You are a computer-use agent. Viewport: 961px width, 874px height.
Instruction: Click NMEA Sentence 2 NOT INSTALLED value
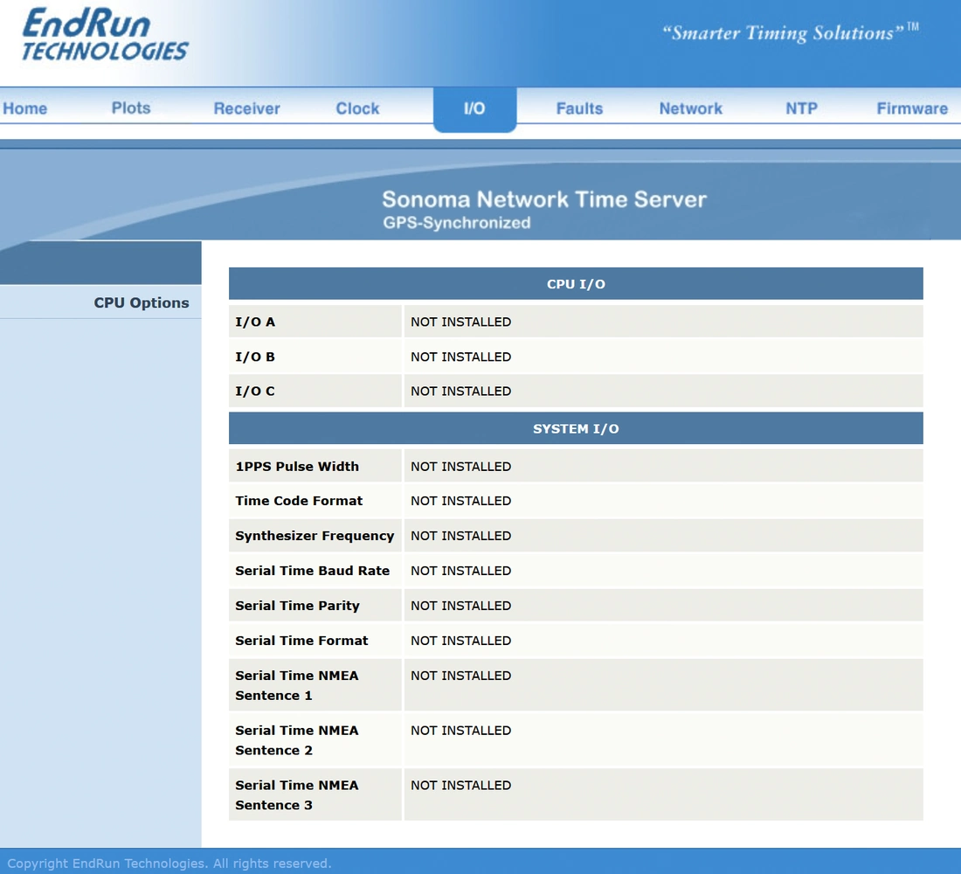461,731
